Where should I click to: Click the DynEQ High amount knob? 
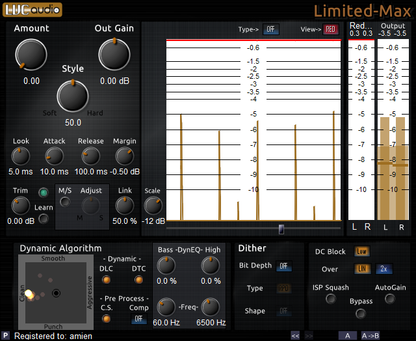pos(211,266)
